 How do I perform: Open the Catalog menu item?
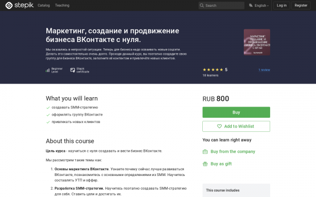[x=44, y=5]
